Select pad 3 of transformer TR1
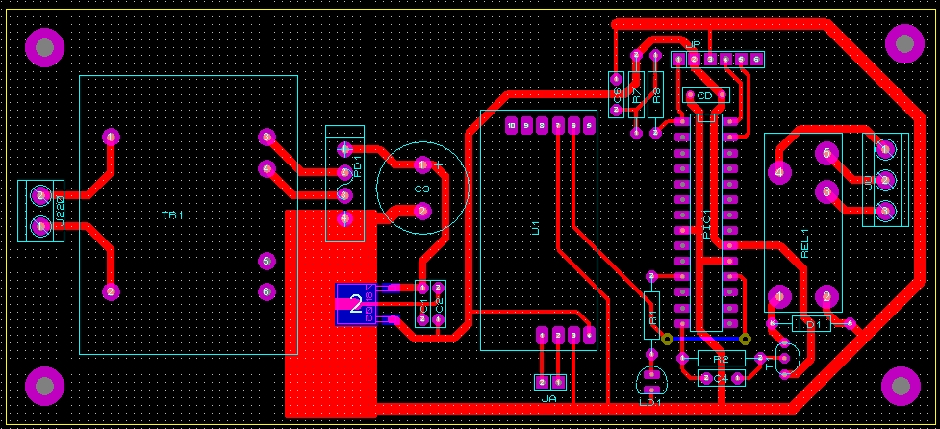Screen dimensions: 940x429 pos(267,138)
